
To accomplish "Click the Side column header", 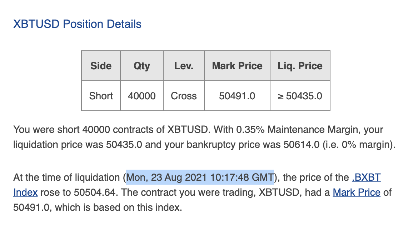I will 101,66.
